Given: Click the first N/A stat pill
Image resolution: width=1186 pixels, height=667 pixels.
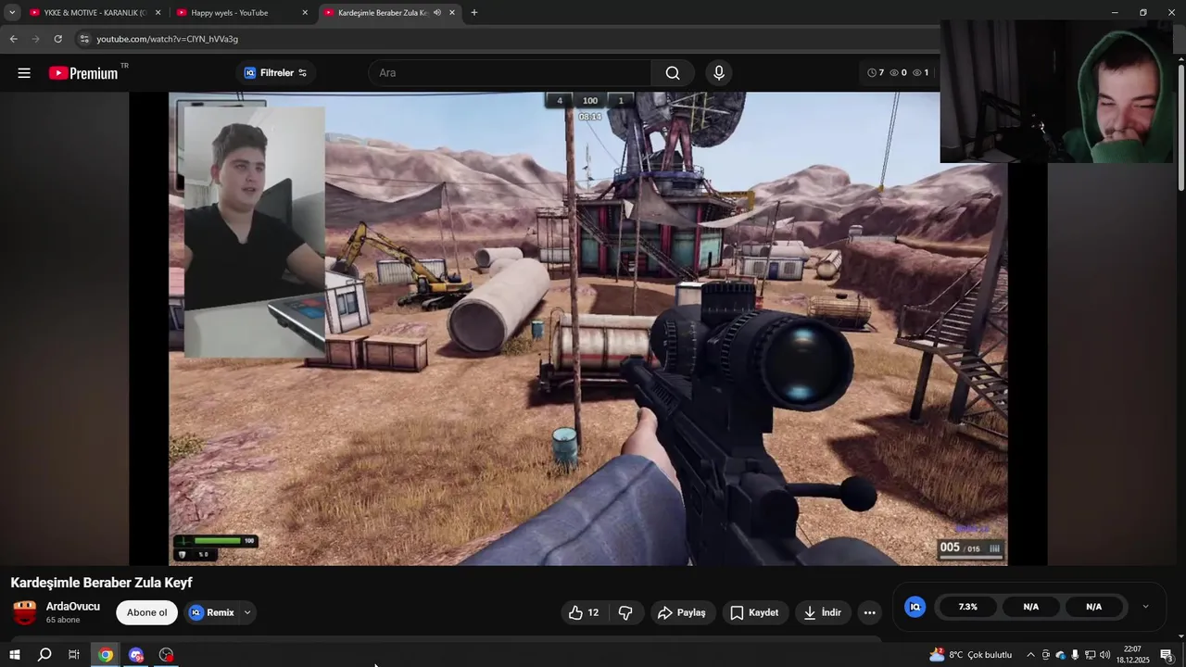Looking at the screenshot, I should pyautogui.click(x=1030, y=607).
